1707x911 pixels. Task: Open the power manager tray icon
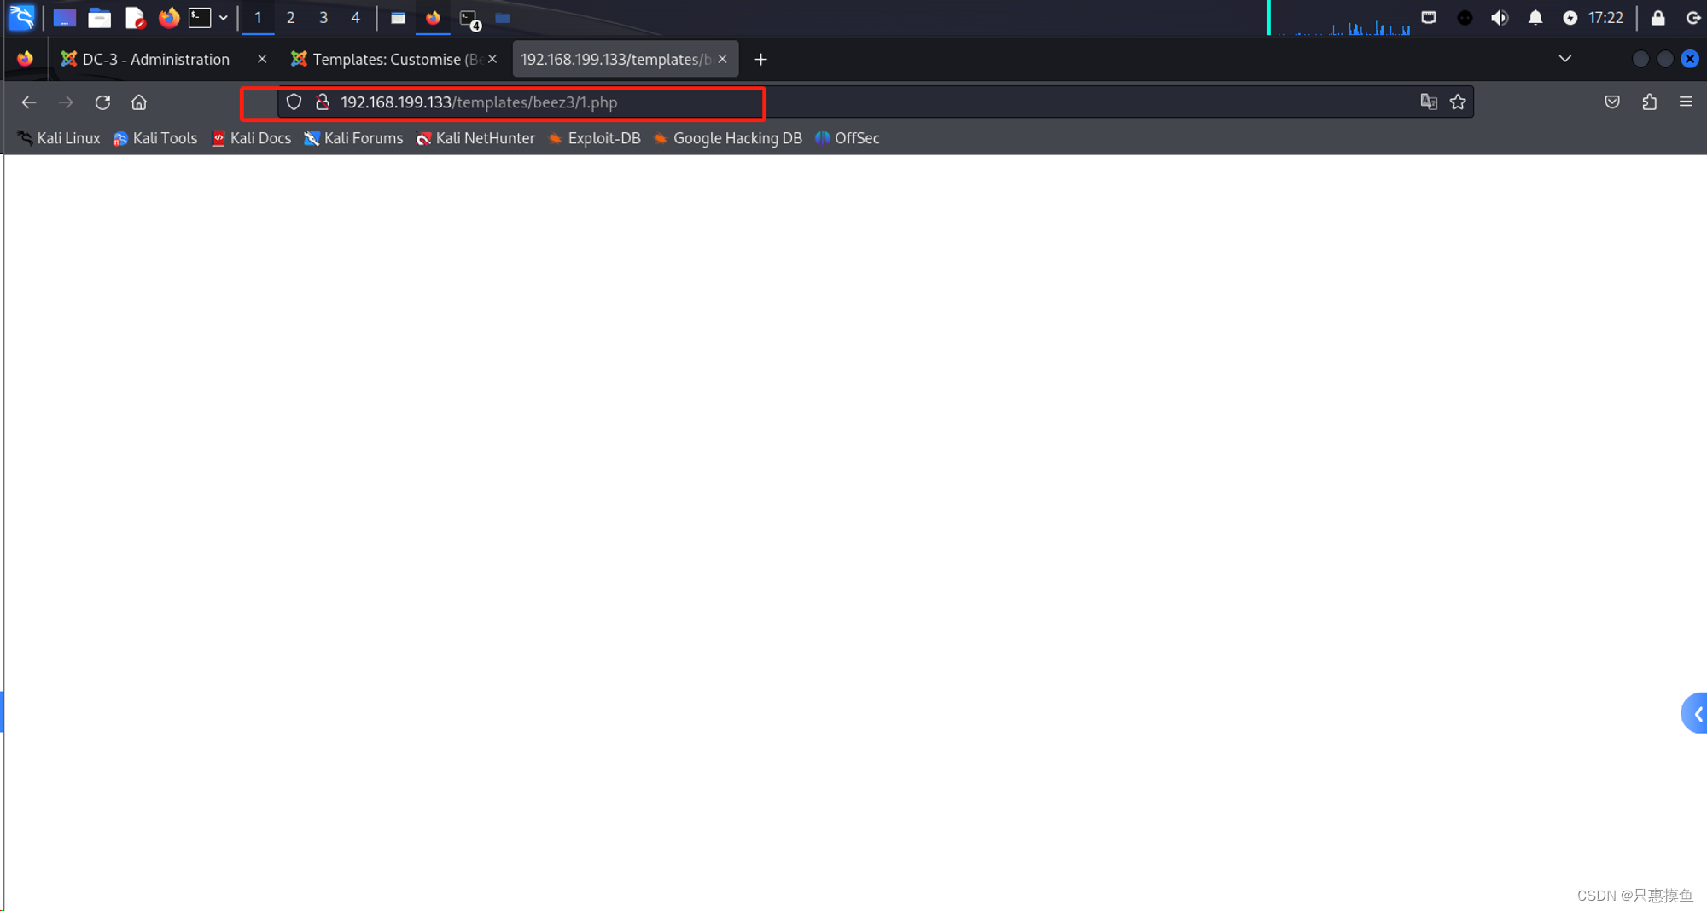click(1570, 17)
